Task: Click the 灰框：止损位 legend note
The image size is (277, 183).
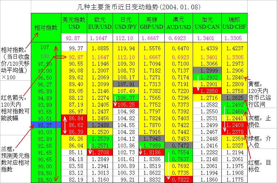Action: pyautogui.click(x=259, y=121)
